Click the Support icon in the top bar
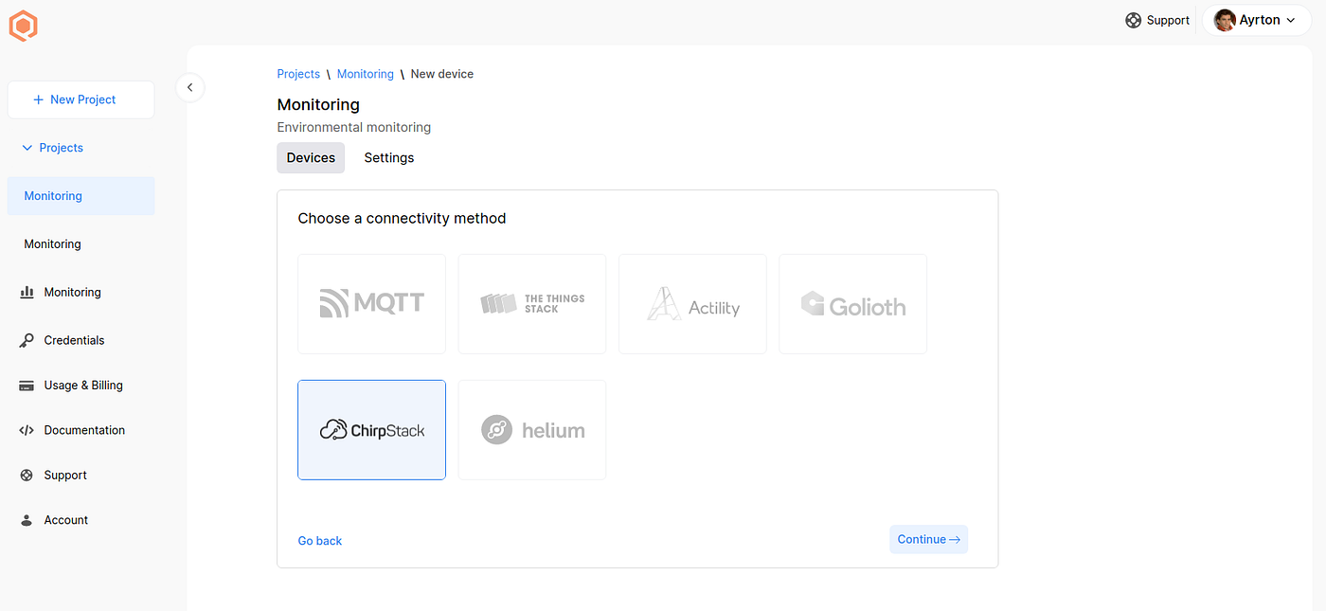The height and width of the screenshot is (611, 1326). click(1134, 20)
